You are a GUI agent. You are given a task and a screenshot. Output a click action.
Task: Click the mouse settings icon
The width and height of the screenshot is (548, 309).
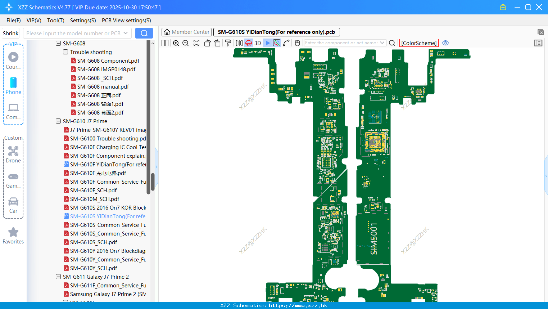[x=297, y=43]
